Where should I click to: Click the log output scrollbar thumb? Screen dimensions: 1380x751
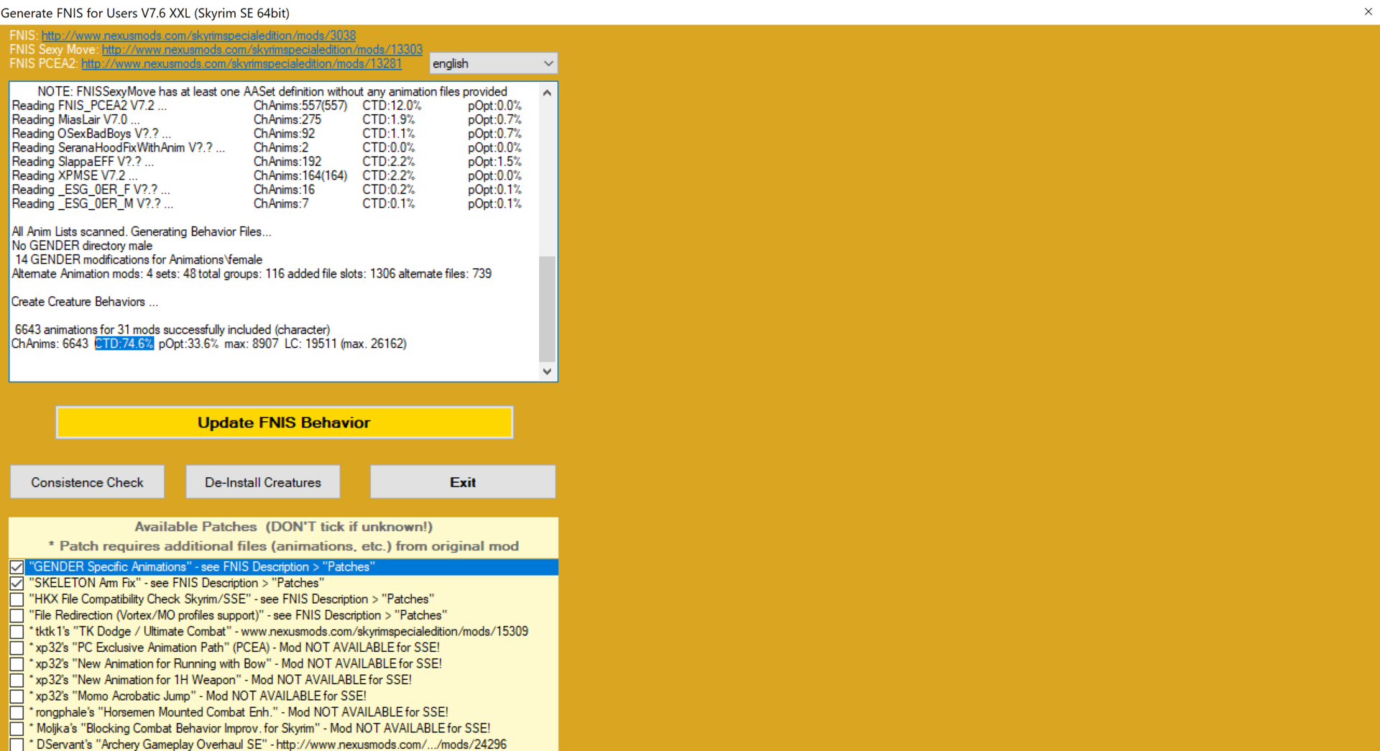click(x=547, y=308)
